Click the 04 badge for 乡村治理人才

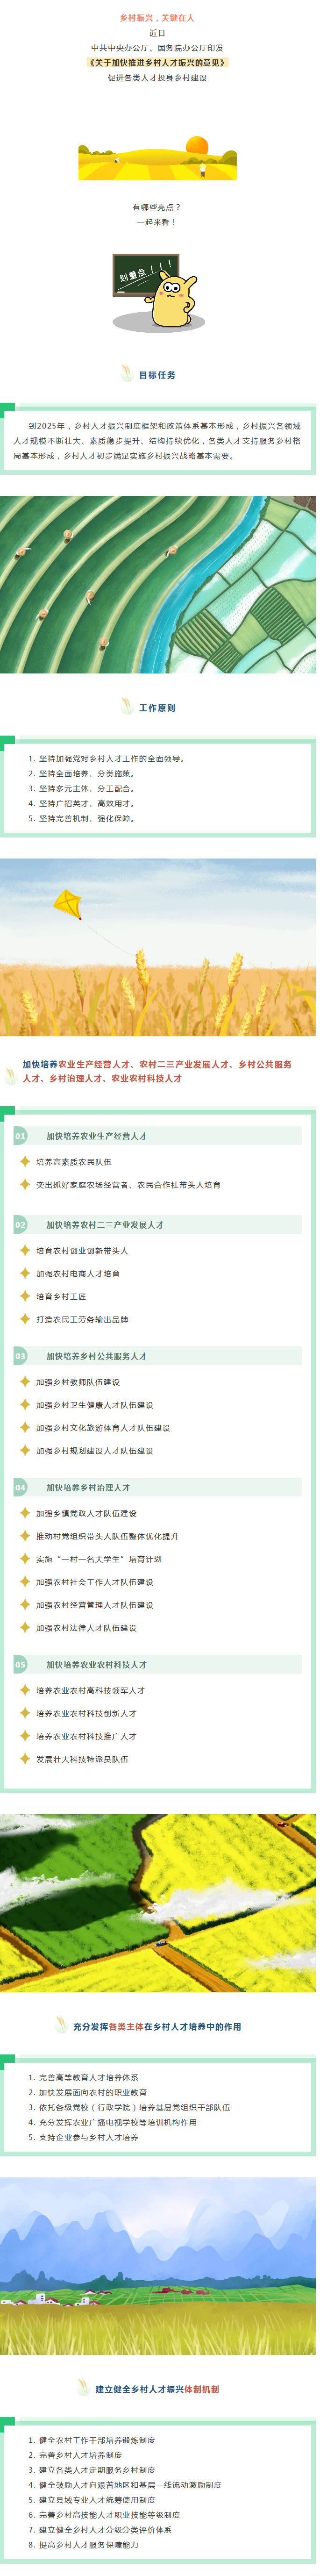pos(20,1487)
